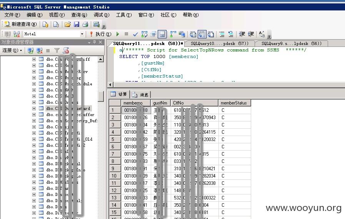Click the Increase Indent icon
The width and height of the screenshot is (345, 219).
[251, 34]
